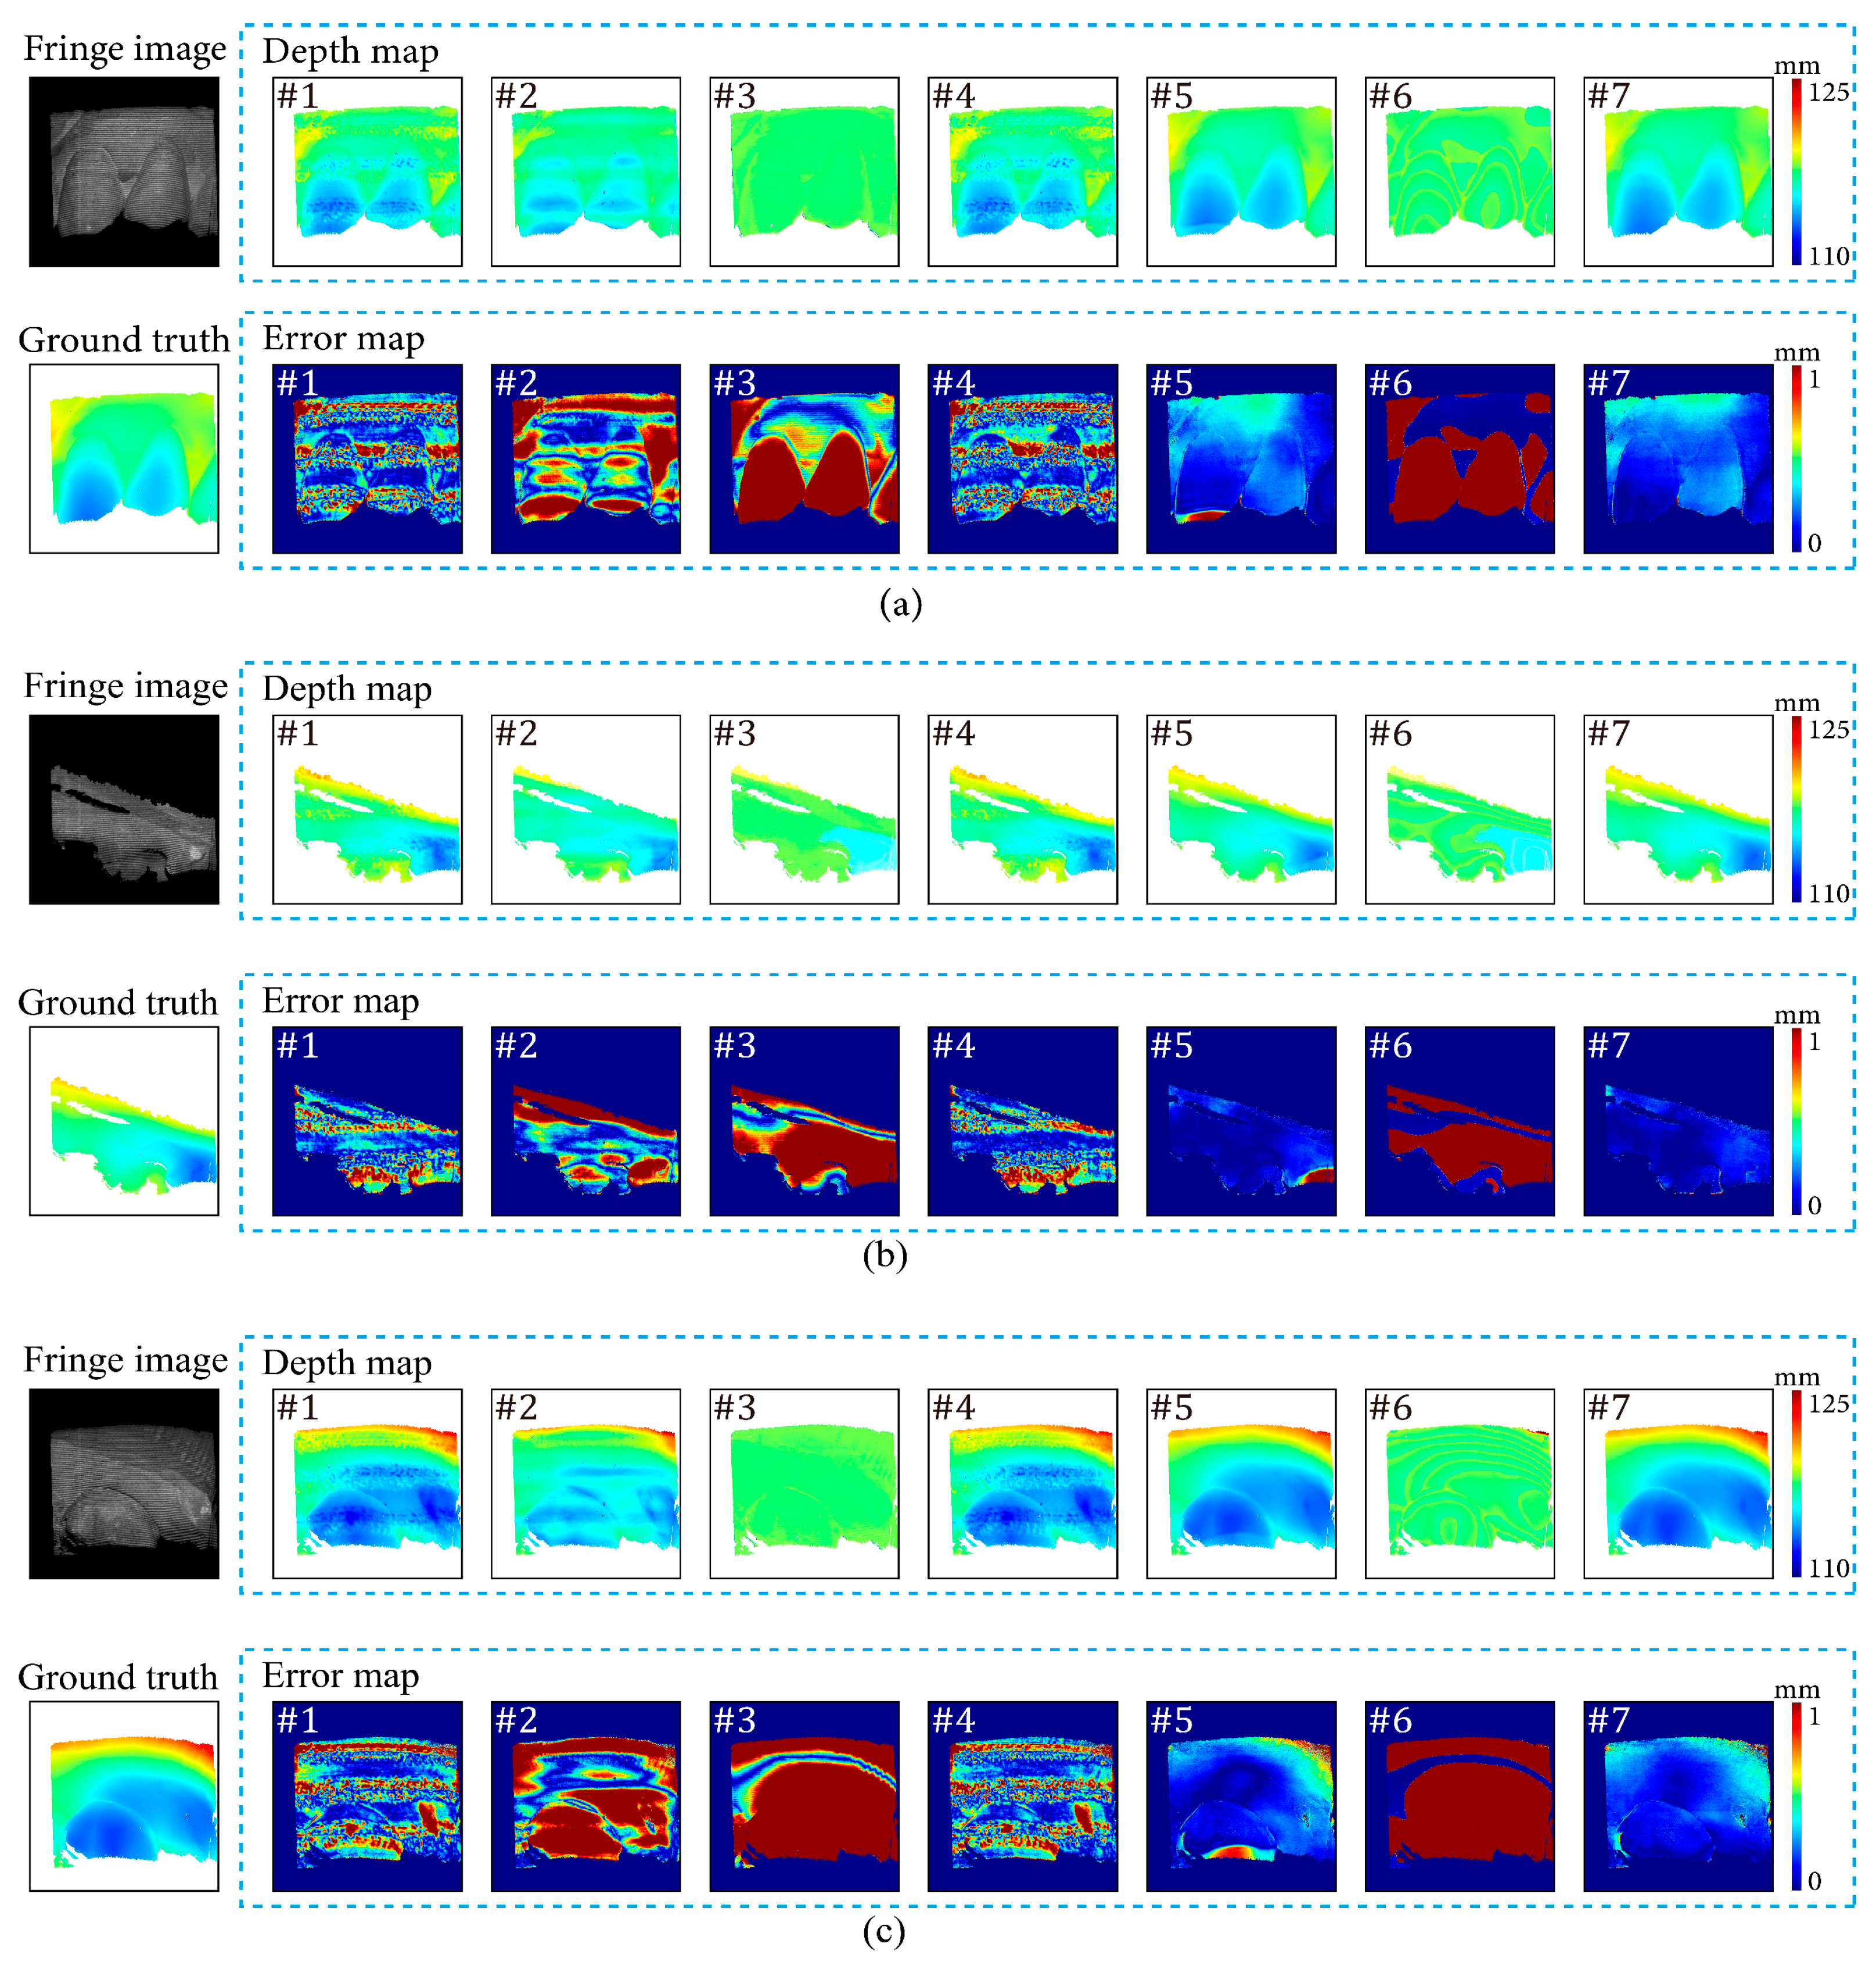Screen dimensions: 1876x1965
Task: Click the ground truth image in panel (a)
Action: coord(124,458)
